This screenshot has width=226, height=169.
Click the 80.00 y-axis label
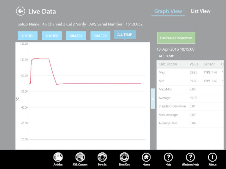[x=25, y=92]
